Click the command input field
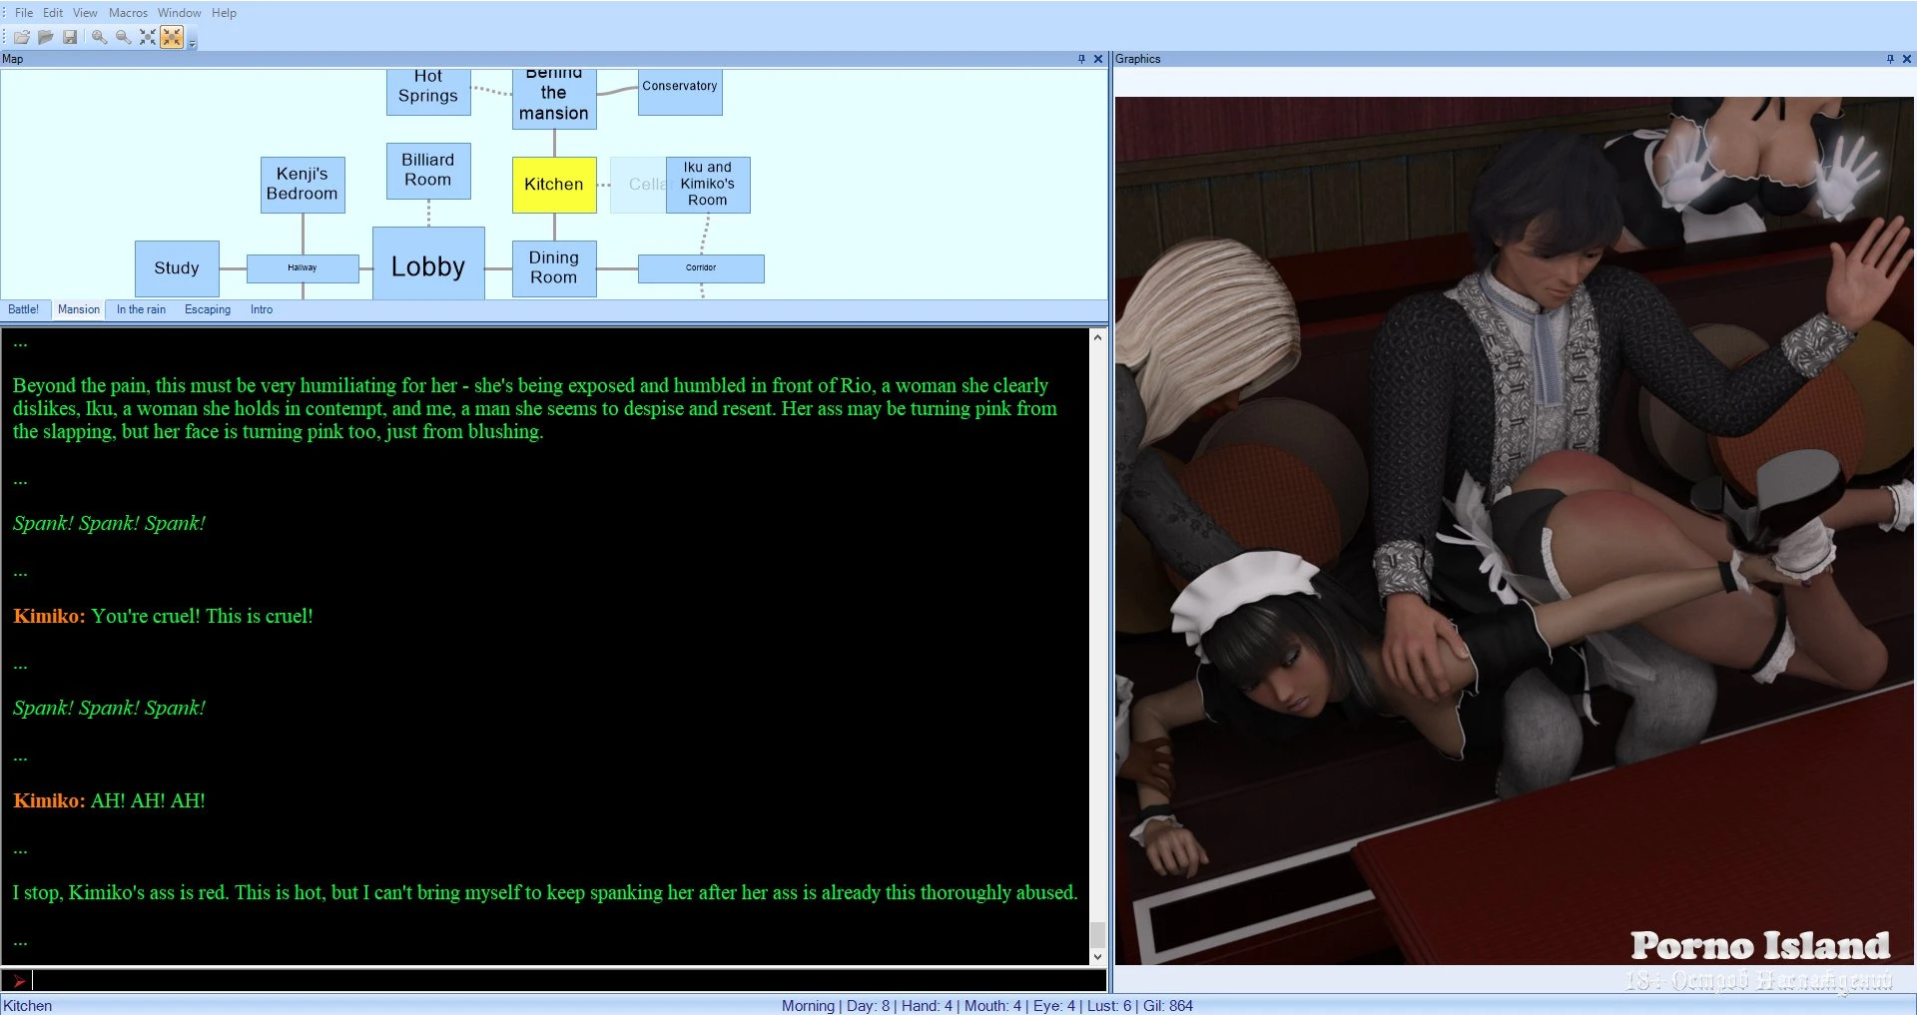Viewport: 1917px width, 1015px height. [x=559, y=980]
